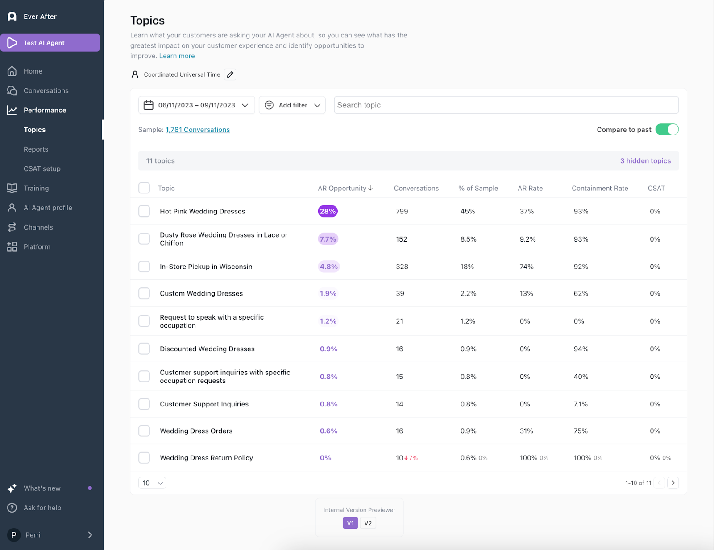Click the Training book icon

coord(12,188)
